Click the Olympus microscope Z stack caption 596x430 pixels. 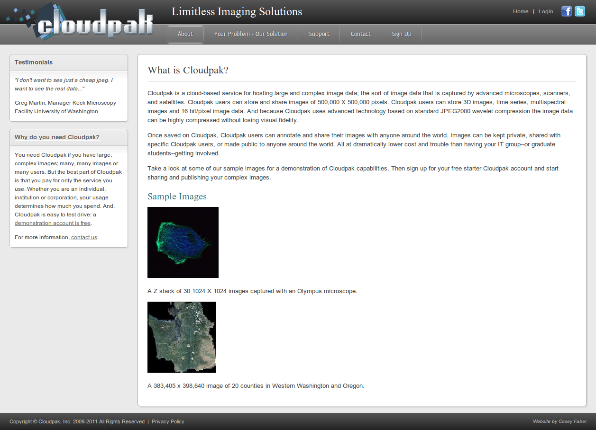click(x=252, y=291)
